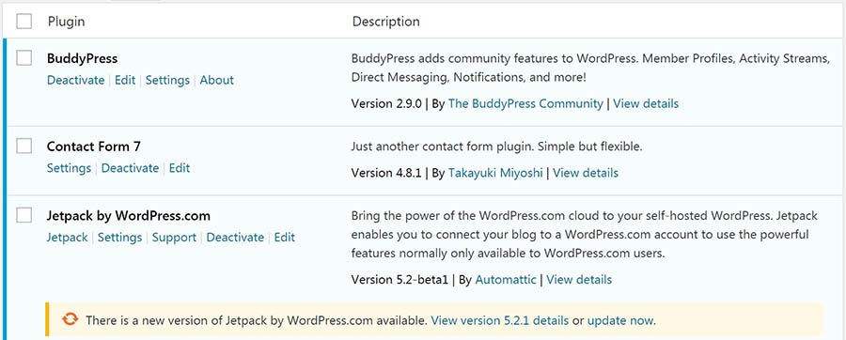This screenshot has height=340, width=846.
Task: Open BuddyPress Settings link
Action: 167,80
